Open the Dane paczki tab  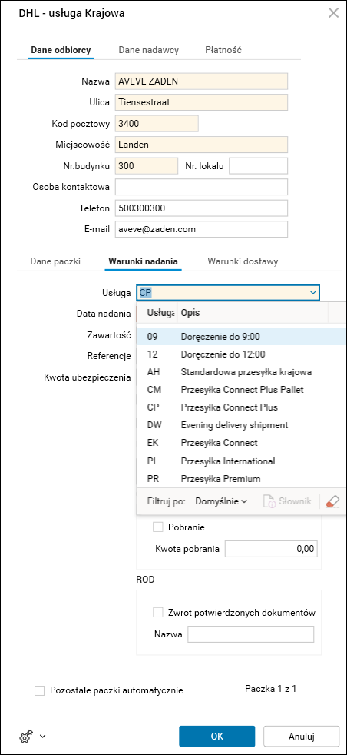pyautogui.click(x=55, y=261)
